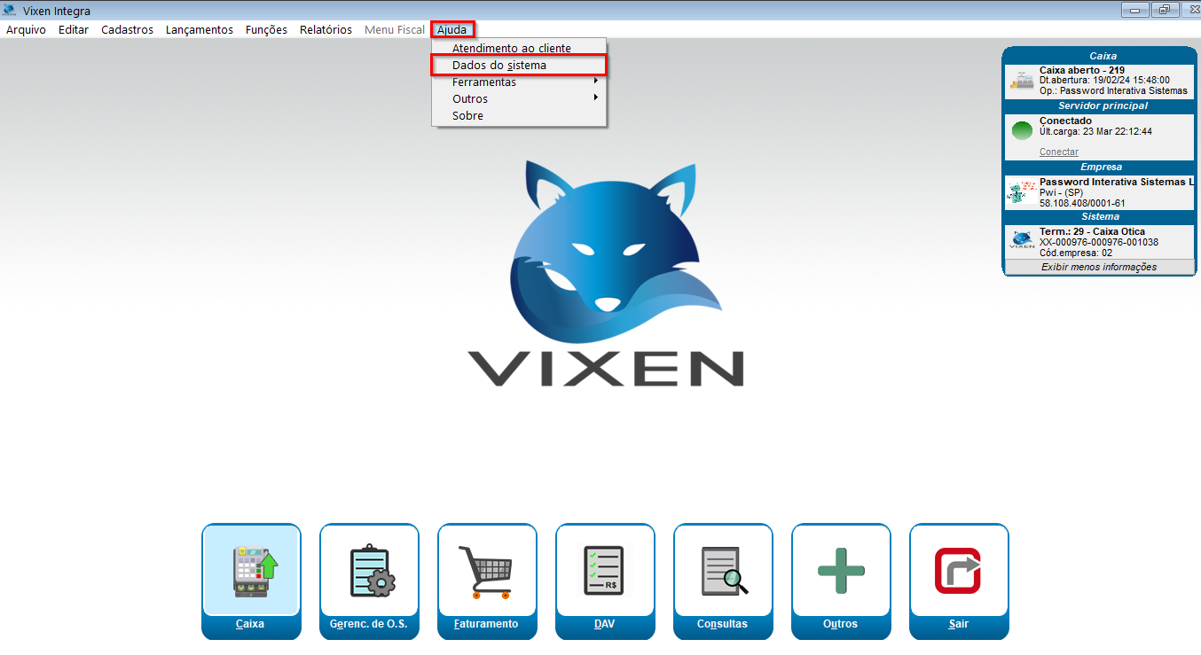Click the Ajuda menu
Image resolution: width=1201 pixels, height=655 pixels.
click(x=452, y=29)
